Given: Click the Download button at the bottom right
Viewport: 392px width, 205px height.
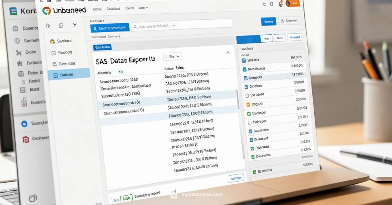Looking at the screenshot, I should pos(236,178).
